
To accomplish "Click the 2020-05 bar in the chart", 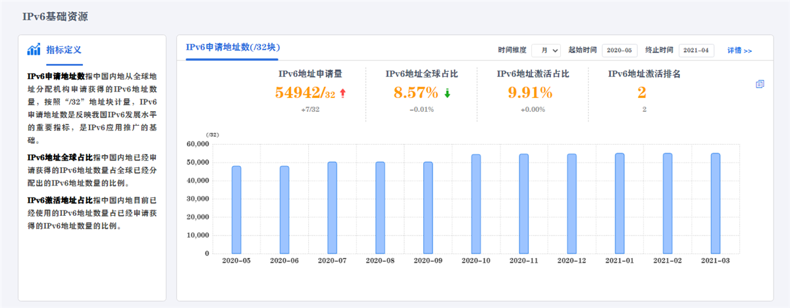I will [236, 209].
